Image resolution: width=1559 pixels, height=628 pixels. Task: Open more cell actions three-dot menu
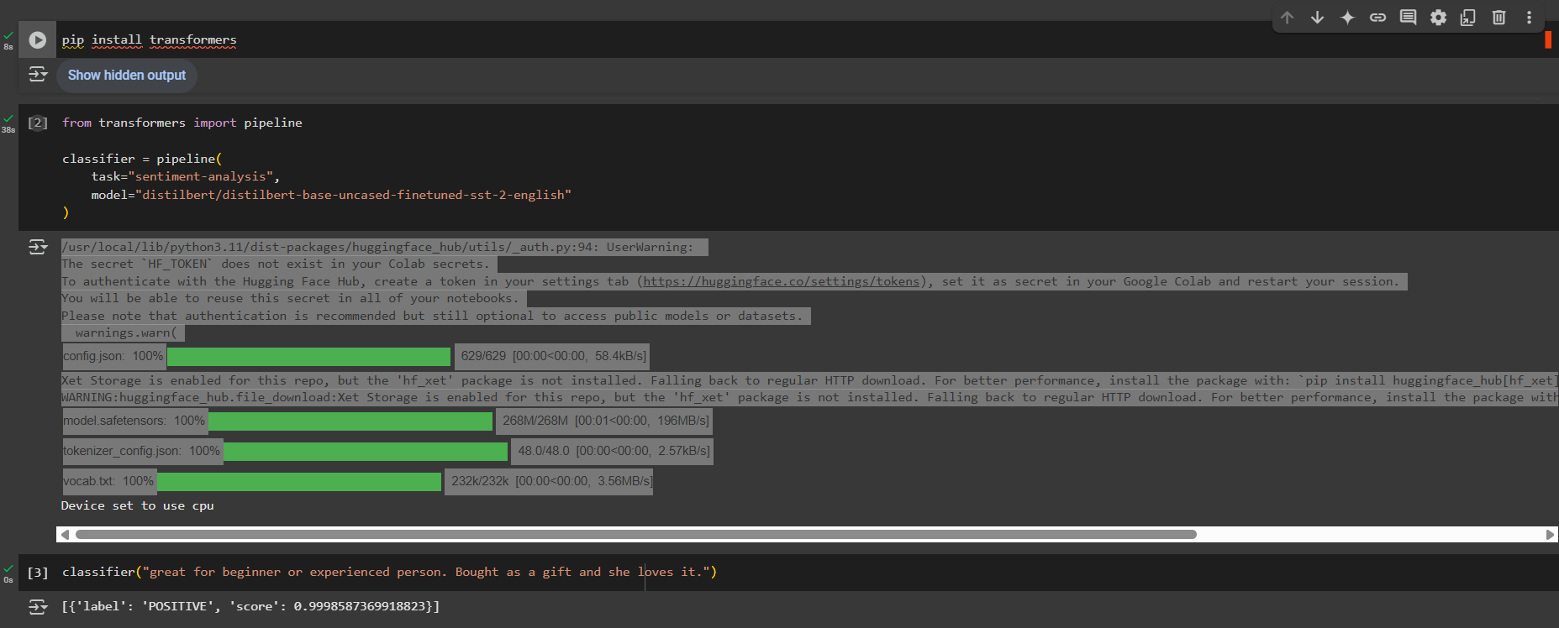(1529, 18)
